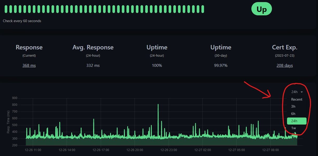This screenshot has height=156, width=318.
Task: Click the 368 ms current response link
Action: (29, 66)
